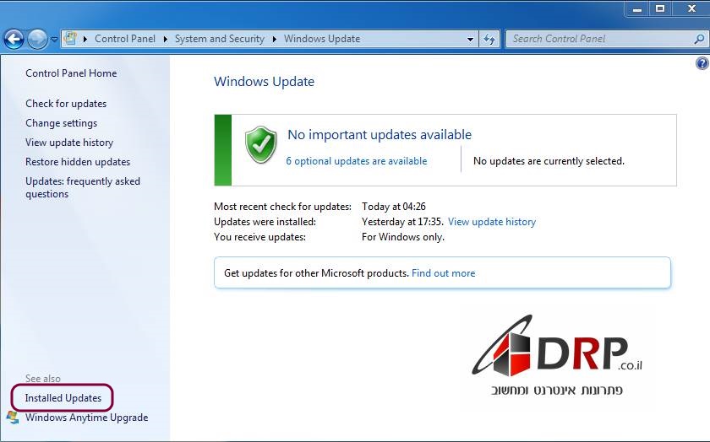Click the green shield status icon
This screenshot has height=442, width=710.
pyautogui.click(x=261, y=145)
